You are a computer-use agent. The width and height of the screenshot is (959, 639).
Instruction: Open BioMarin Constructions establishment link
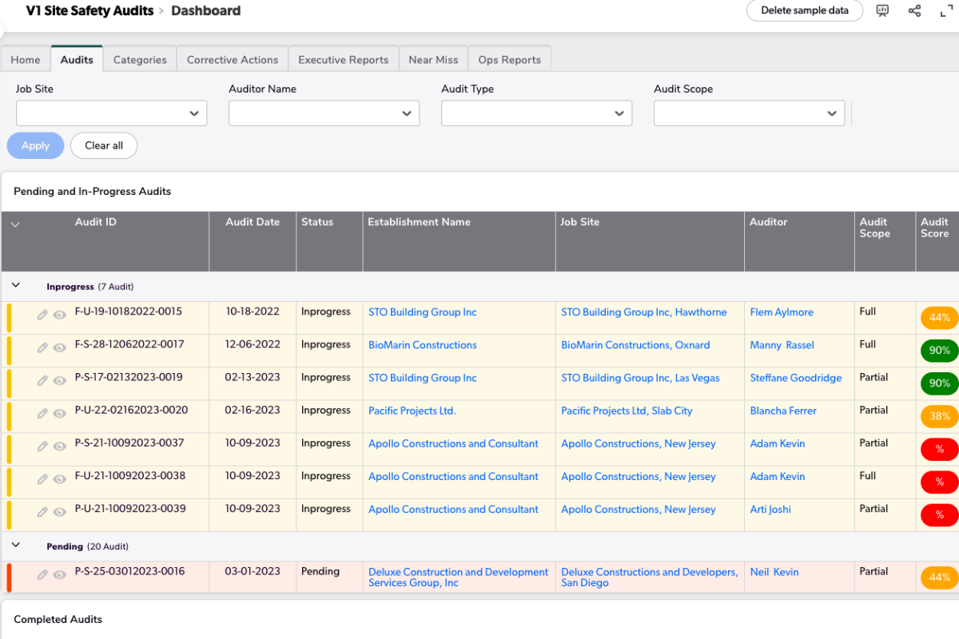point(422,345)
